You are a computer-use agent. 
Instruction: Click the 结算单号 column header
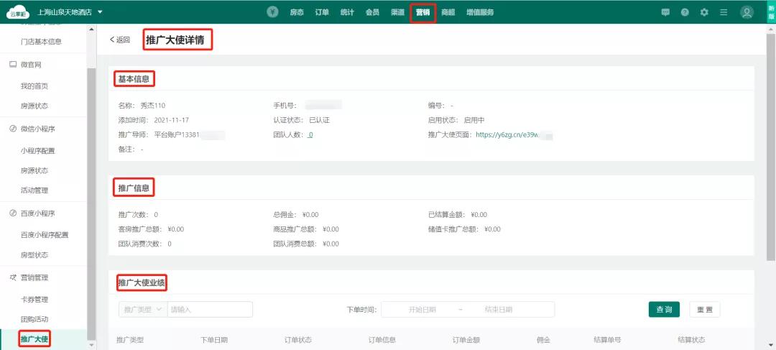coord(607,340)
